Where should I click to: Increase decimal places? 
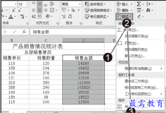tap(64, 16)
